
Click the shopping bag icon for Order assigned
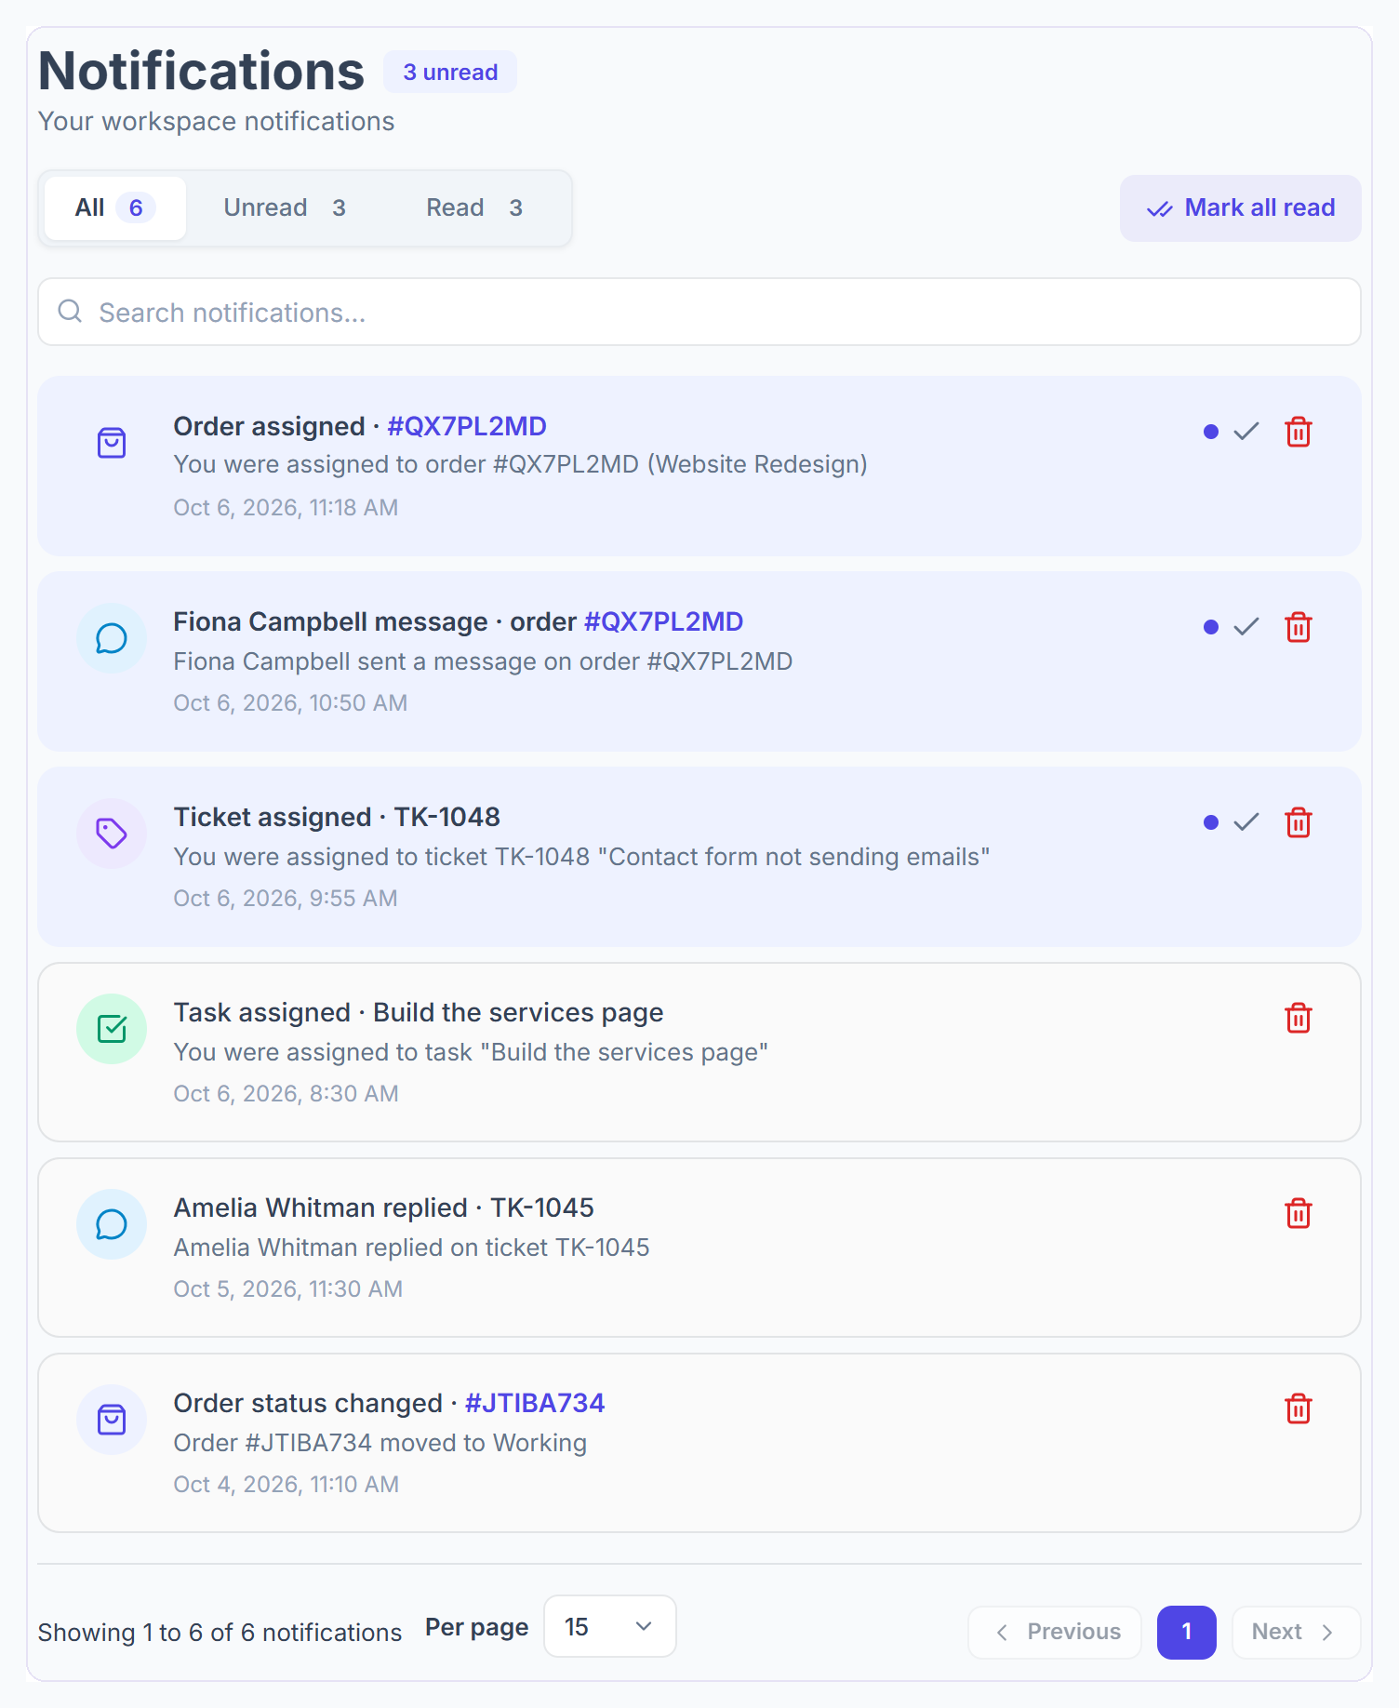coord(112,443)
